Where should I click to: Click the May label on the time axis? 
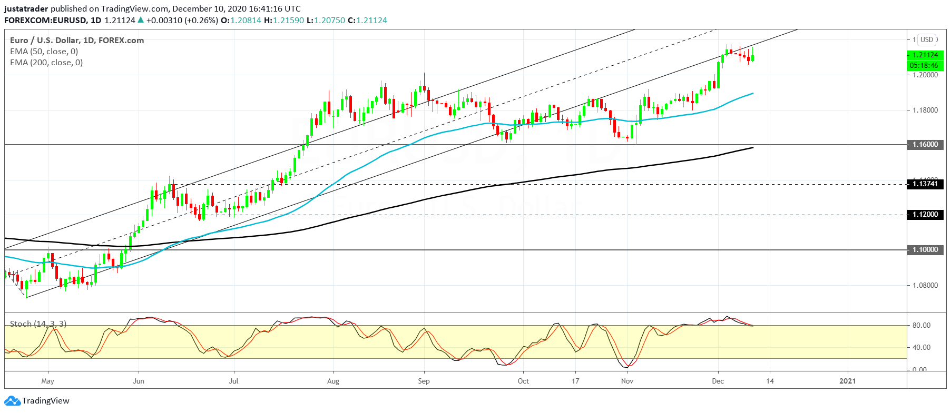pos(47,381)
